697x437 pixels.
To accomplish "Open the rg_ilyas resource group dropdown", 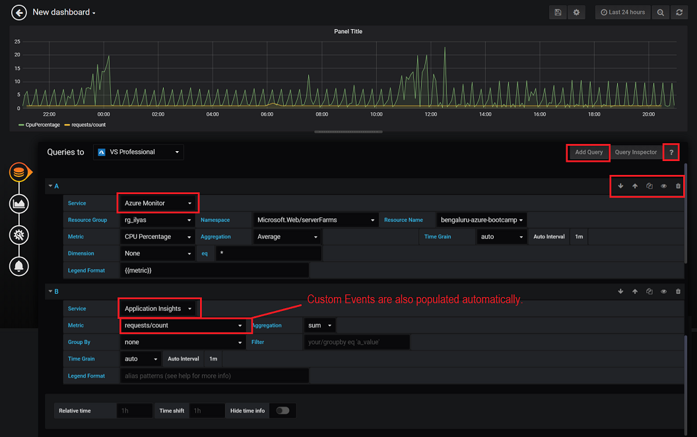I will pyautogui.click(x=157, y=220).
